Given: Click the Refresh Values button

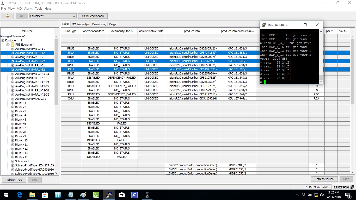Looking at the screenshot, I should 324,179.
